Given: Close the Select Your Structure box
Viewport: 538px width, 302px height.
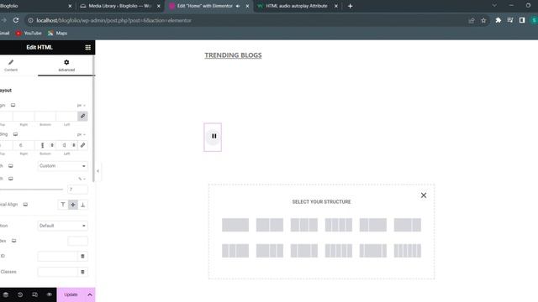Looking at the screenshot, I should pyautogui.click(x=424, y=195).
